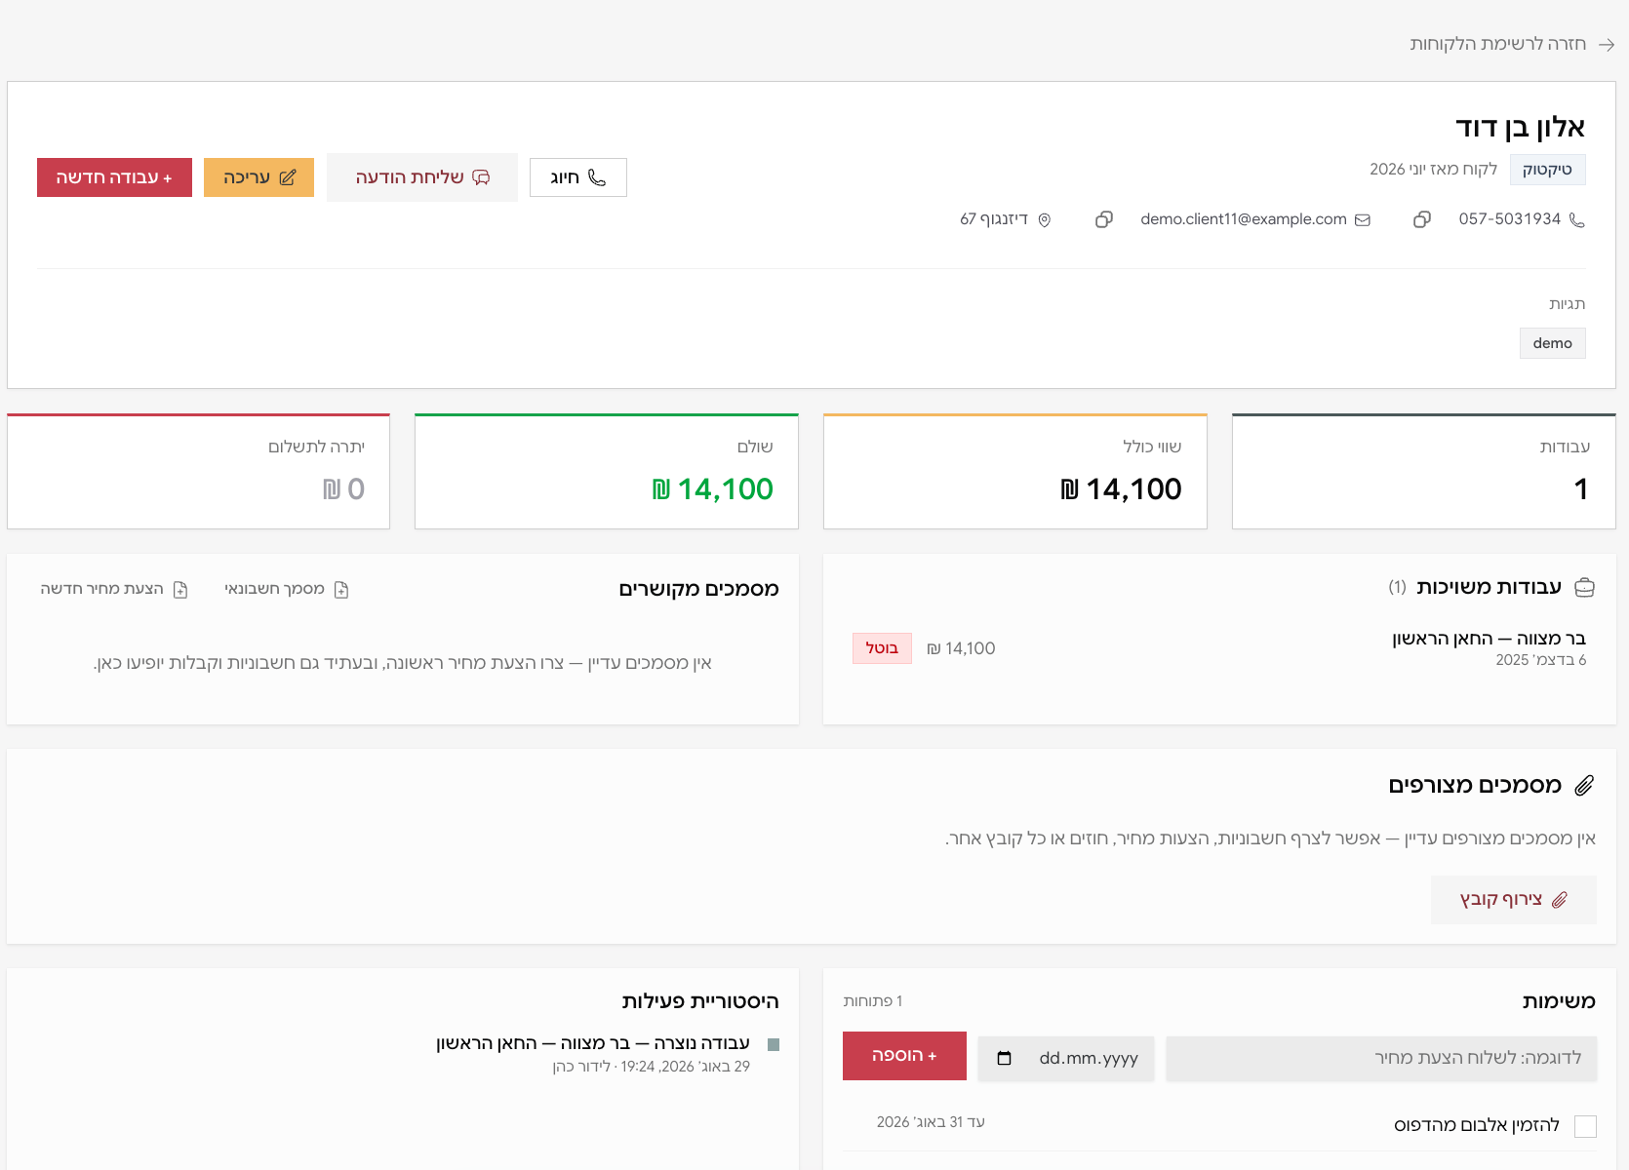Check the להזמין אלבום מהדפוס task
The width and height of the screenshot is (1629, 1170).
(1586, 1126)
